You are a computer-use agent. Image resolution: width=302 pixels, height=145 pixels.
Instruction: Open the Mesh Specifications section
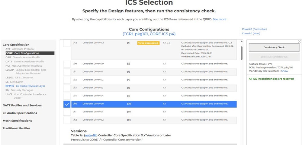tap(17, 121)
